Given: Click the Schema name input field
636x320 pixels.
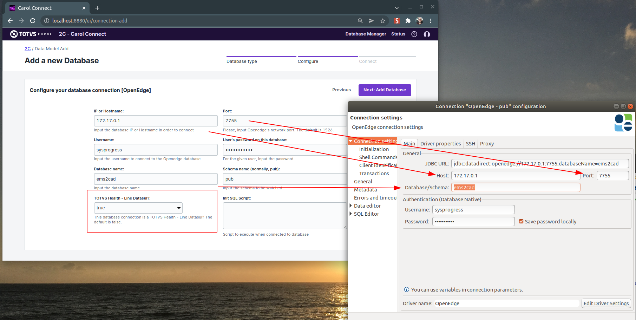Looking at the screenshot, I should tap(285, 179).
